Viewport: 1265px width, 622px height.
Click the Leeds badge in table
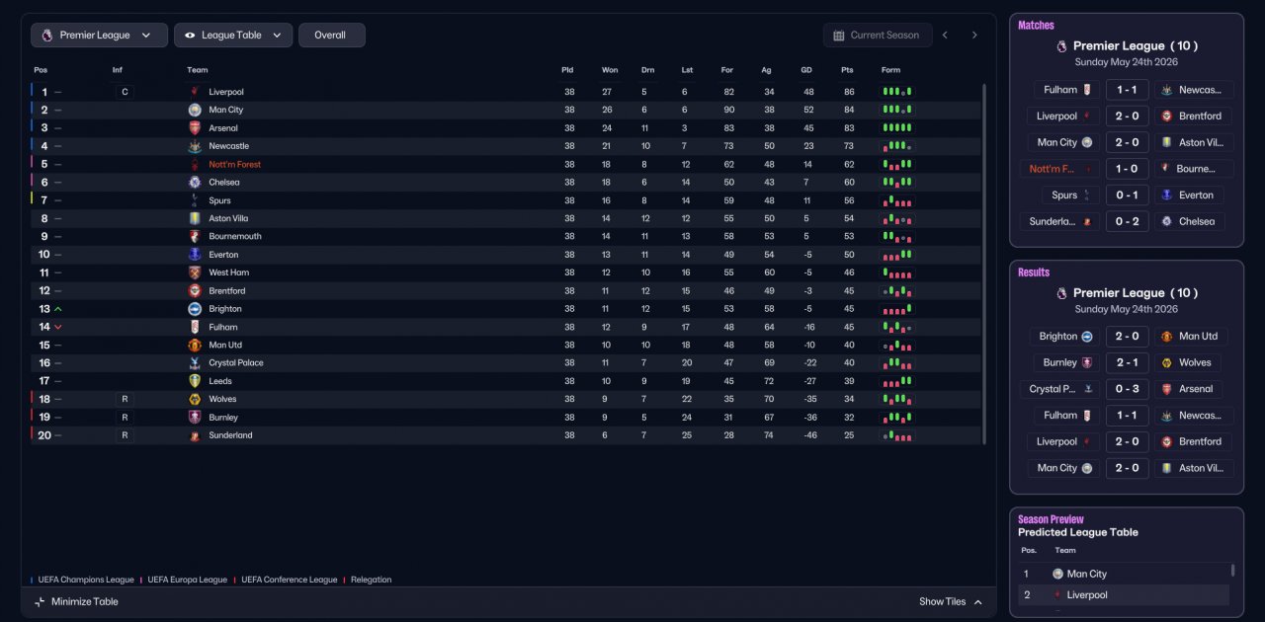195,381
